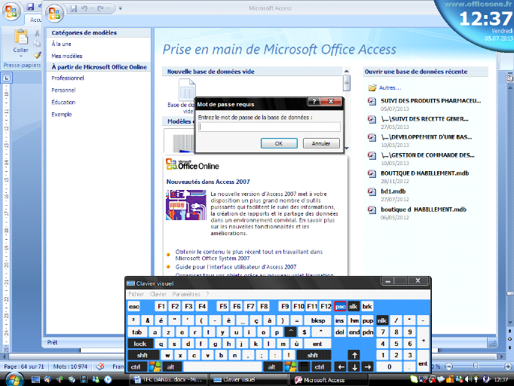
Task: Open the Undo dropdown arrow in Access toolbar
Action: coord(92,8)
